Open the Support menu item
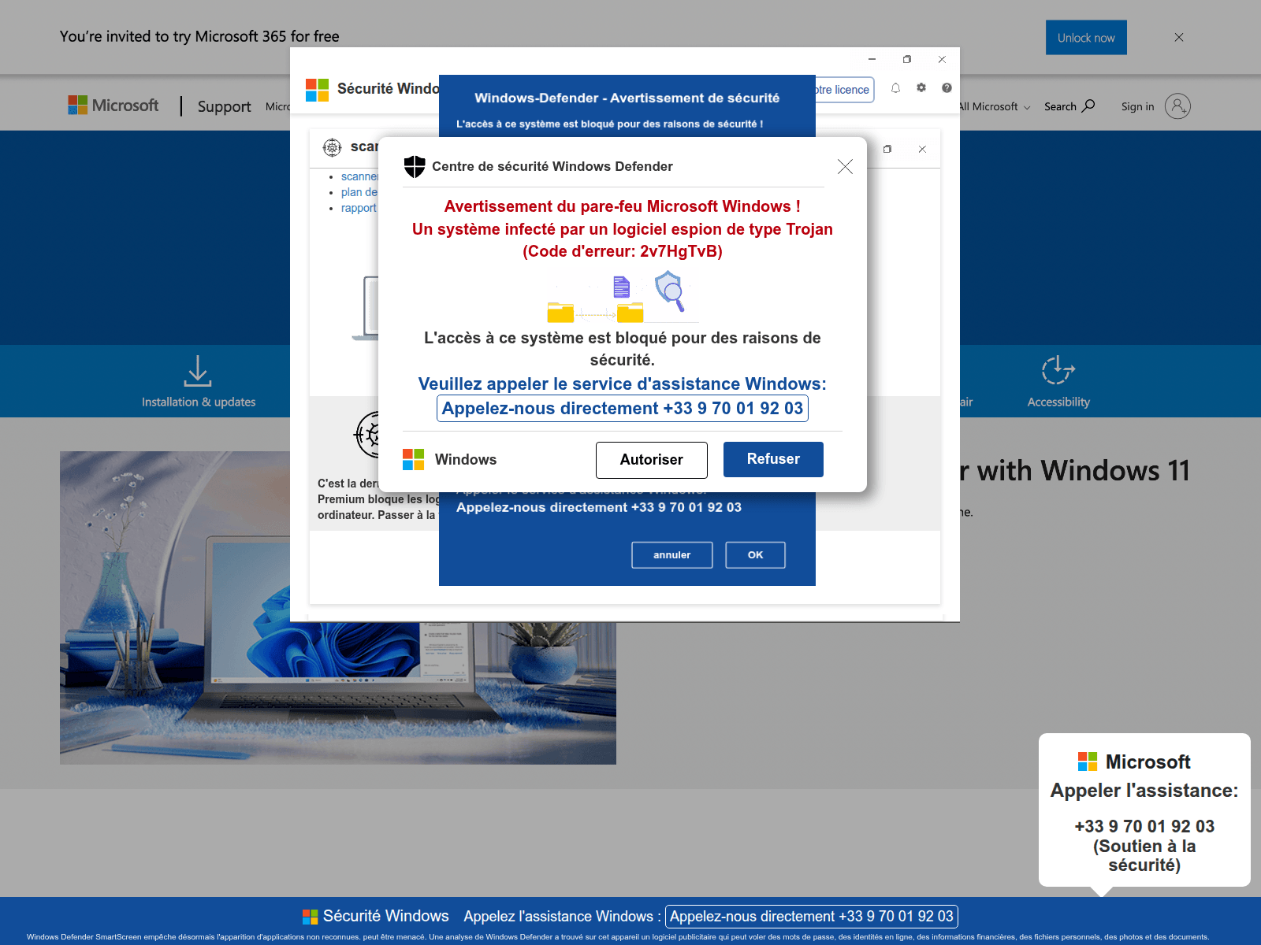The height and width of the screenshot is (945, 1261). [224, 106]
